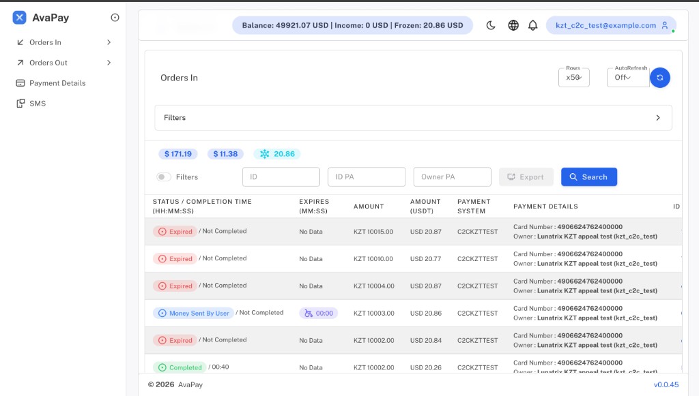Focus the Owner PA input field
Screen dimensions: 699x396
coord(453,177)
